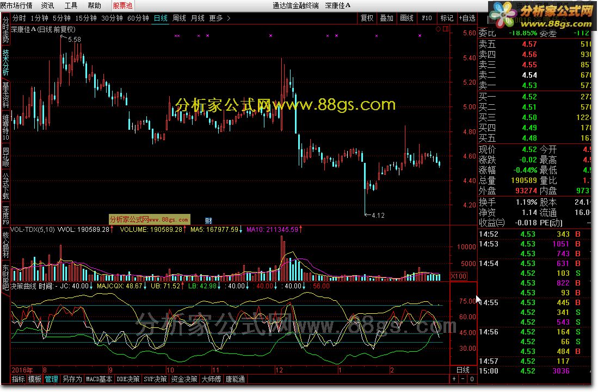Switch to 60分钟 period tab

(x=138, y=18)
